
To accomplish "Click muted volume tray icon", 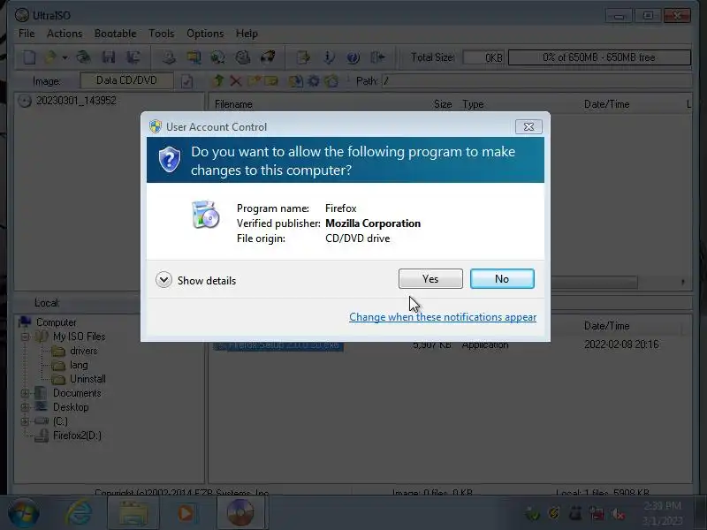I will coord(618,513).
